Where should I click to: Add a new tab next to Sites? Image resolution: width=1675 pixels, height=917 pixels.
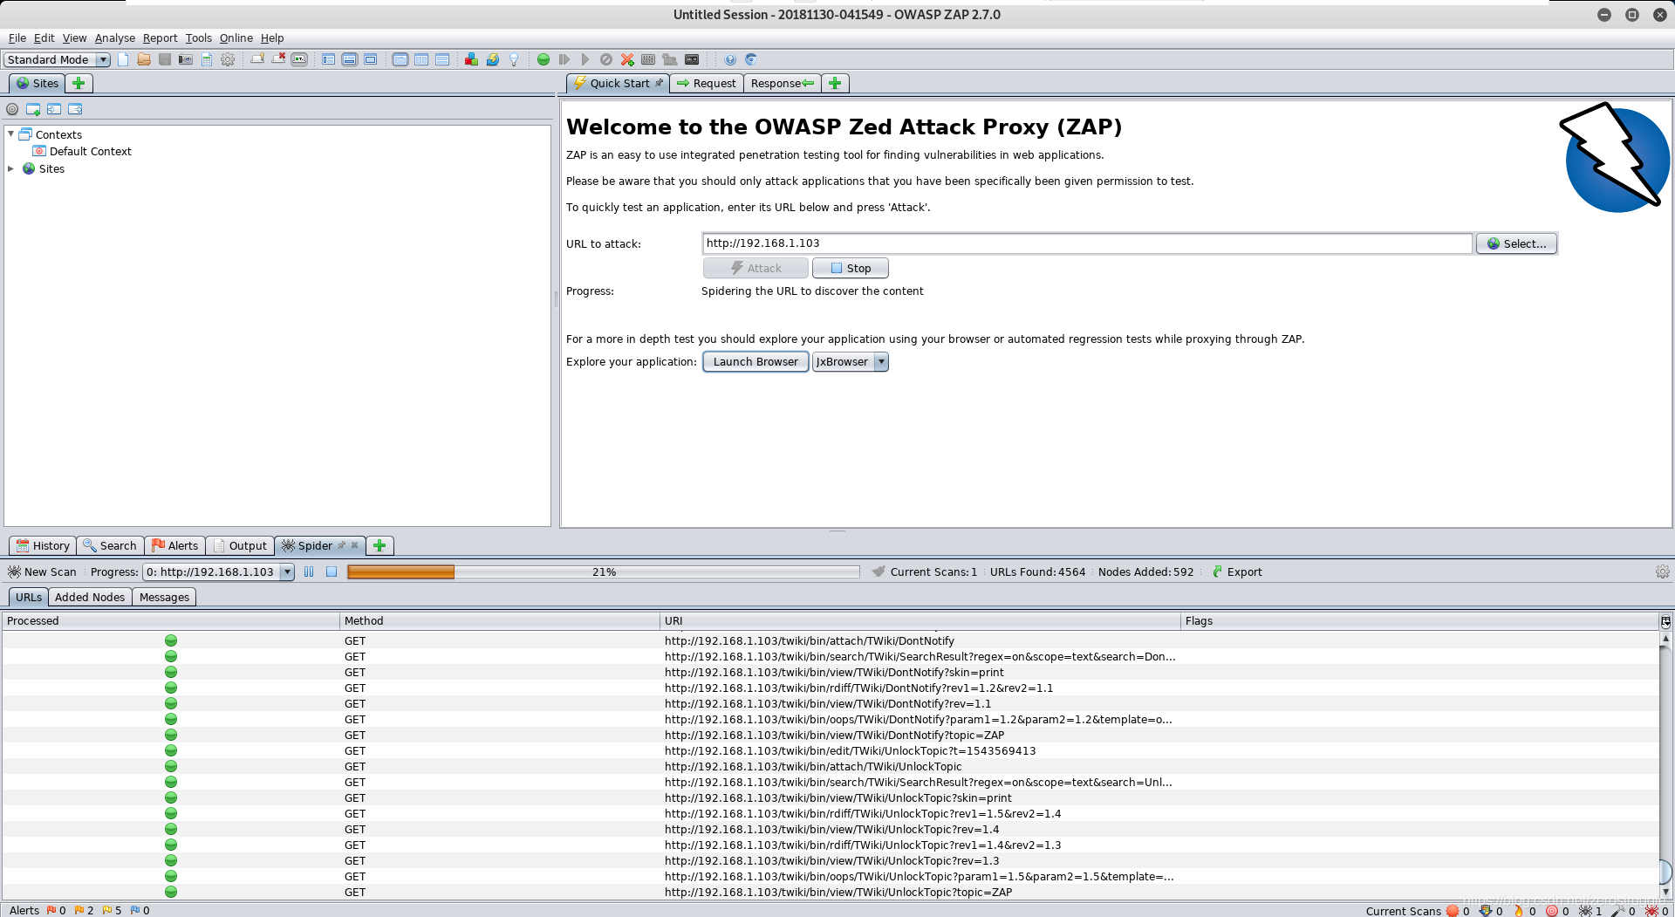pos(79,83)
